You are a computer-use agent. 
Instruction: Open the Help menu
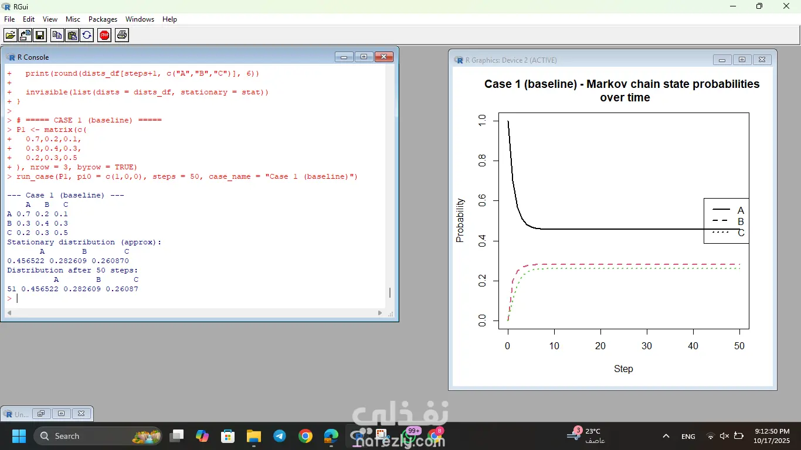coord(169,19)
